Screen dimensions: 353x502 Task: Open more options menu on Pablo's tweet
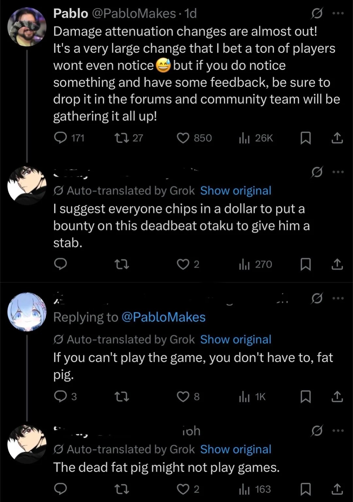pyautogui.click(x=338, y=13)
